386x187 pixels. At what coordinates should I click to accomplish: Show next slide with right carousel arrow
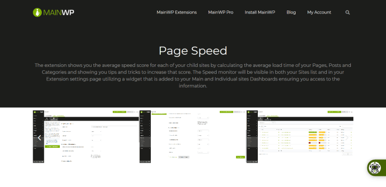click(347, 138)
